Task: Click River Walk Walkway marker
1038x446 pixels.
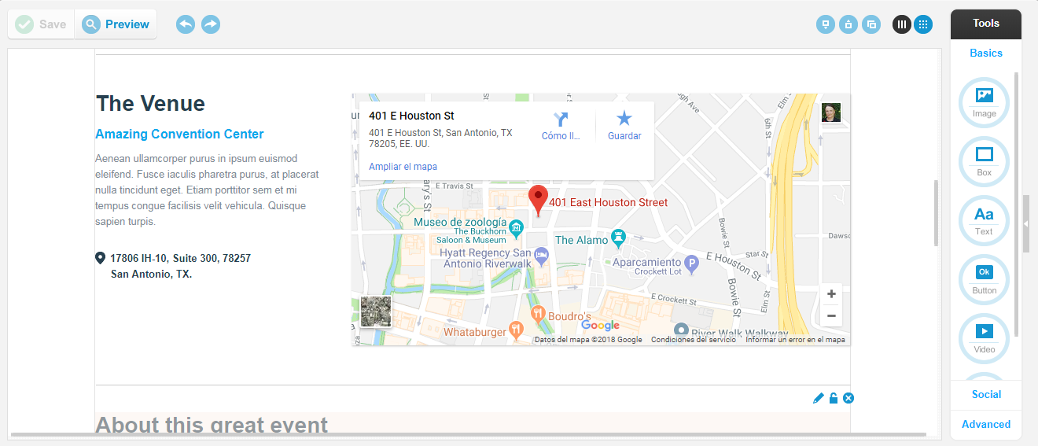Action: pos(681,330)
